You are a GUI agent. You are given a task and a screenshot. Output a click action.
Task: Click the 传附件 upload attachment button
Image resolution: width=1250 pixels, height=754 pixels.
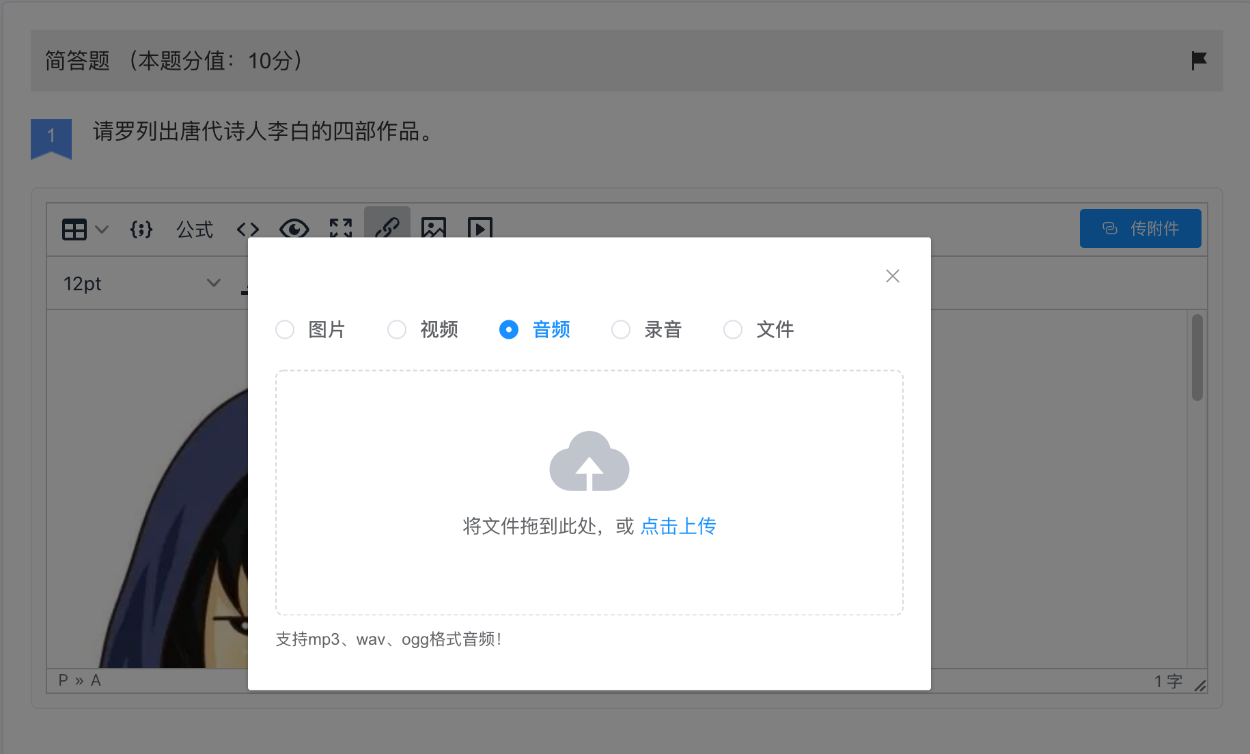(x=1140, y=228)
